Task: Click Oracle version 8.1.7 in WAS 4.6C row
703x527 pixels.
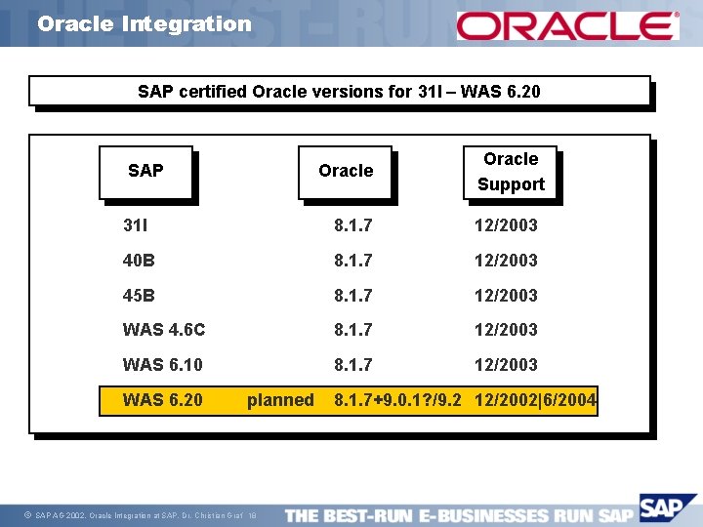Action: coord(352,330)
